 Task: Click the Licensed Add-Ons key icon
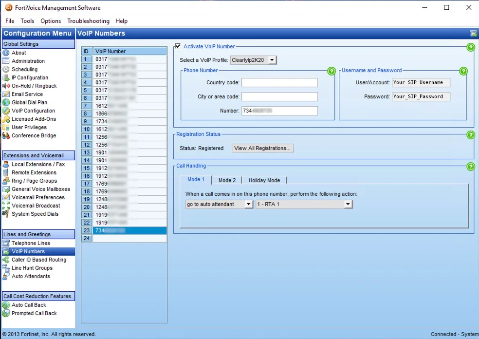coord(6,119)
